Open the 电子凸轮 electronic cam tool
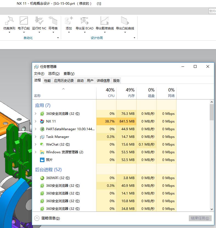 [x=24, y=21]
